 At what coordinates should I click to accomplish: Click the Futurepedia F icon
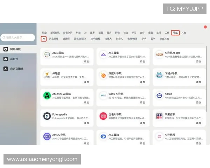click(x=47, y=116)
